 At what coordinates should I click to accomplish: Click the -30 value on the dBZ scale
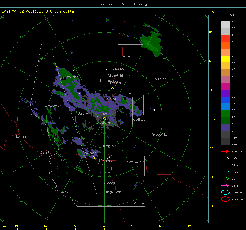pyautogui.click(x=234, y=144)
